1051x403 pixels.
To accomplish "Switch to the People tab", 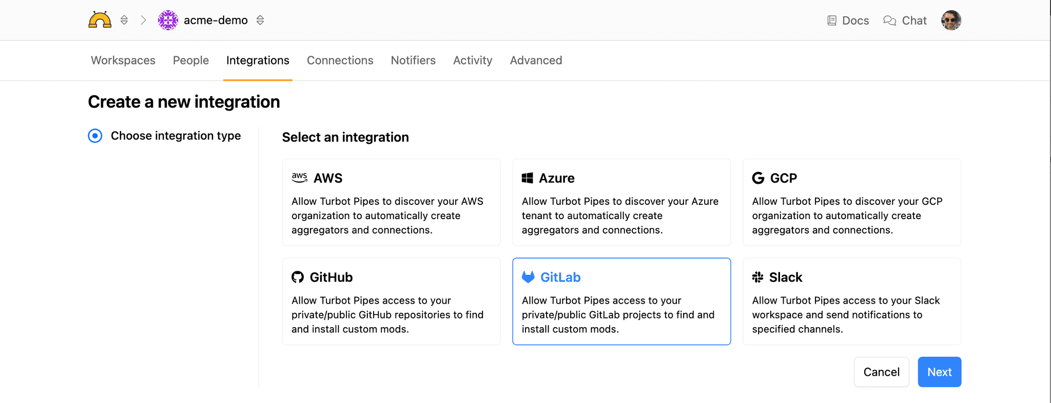I will 191,60.
